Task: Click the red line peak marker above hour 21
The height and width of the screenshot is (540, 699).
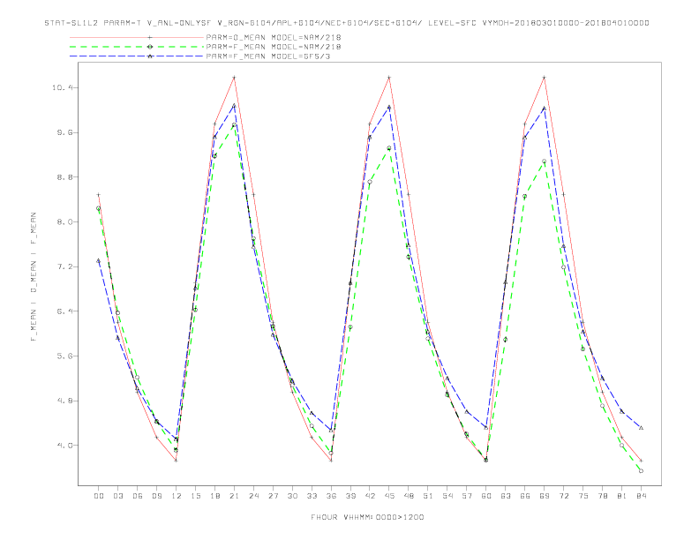Action: [x=234, y=78]
